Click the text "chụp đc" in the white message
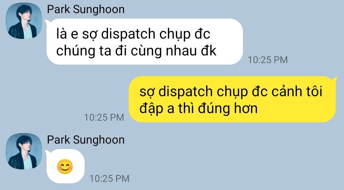This screenshot has height=190, width=344. tap(185, 34)
